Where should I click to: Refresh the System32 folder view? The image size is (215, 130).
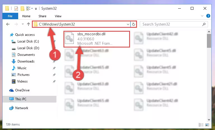(x=134, y=24)
